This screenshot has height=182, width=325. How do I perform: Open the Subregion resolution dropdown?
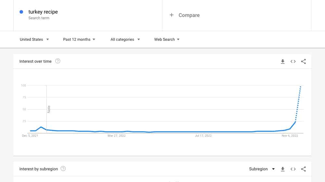[x=262, y=169]
